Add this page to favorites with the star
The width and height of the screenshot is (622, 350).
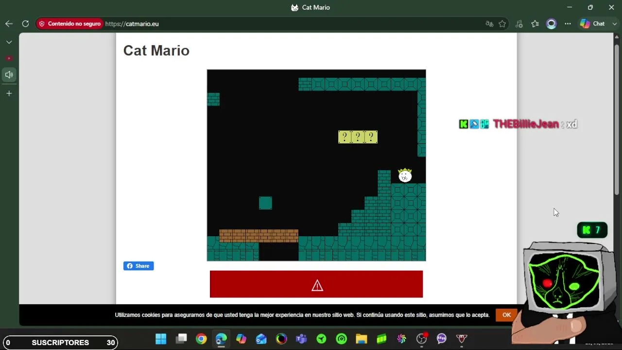click(x=502, y=24)
